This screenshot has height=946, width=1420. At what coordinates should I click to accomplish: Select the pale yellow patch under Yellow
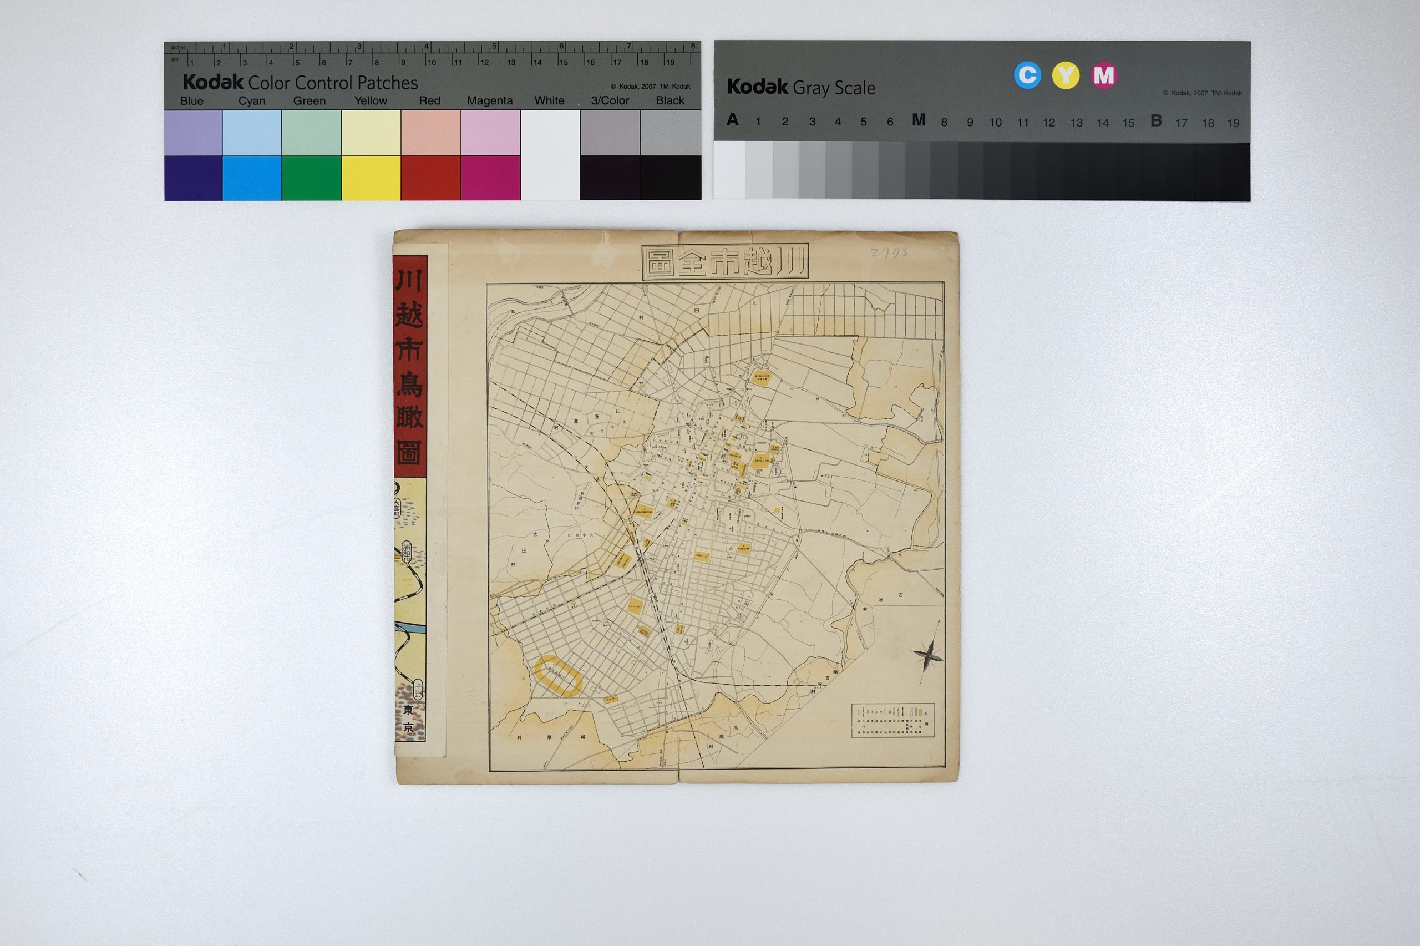click(x=371, y=133)
